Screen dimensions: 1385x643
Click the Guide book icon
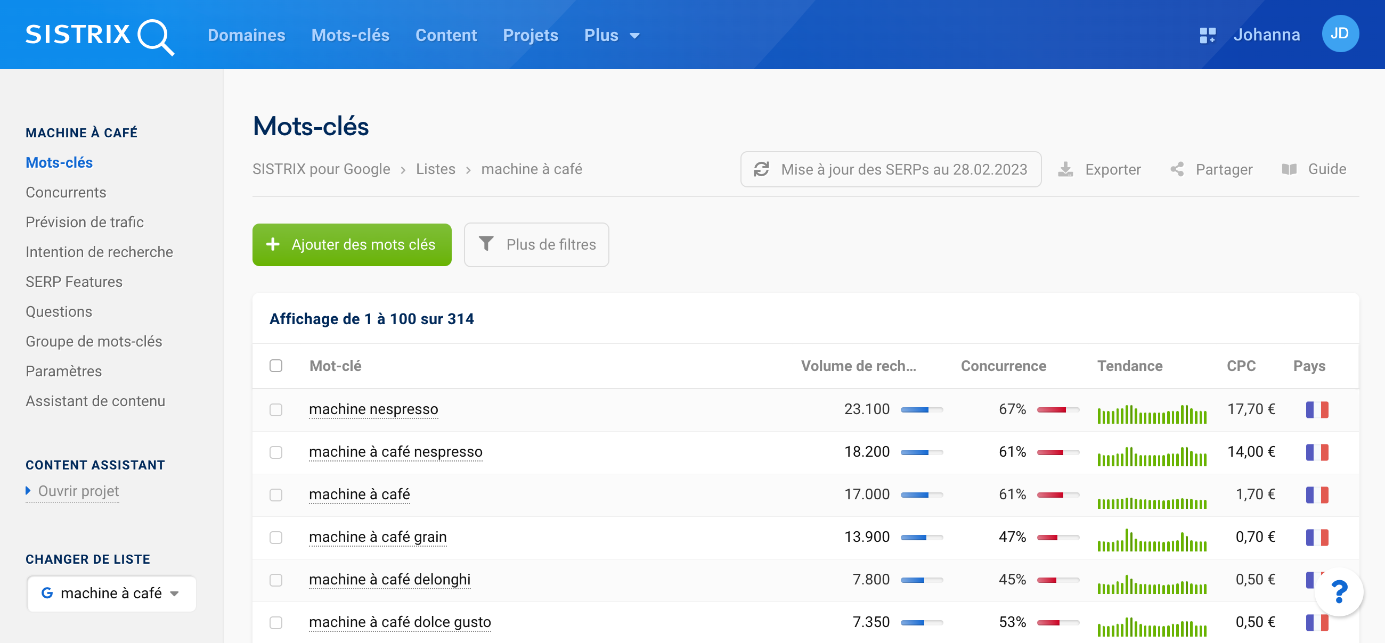pos(1289,169)
